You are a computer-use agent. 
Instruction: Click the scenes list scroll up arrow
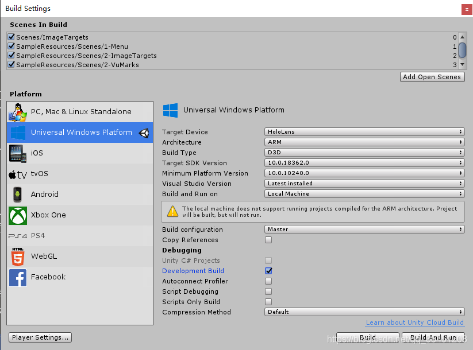click(462, 37)
